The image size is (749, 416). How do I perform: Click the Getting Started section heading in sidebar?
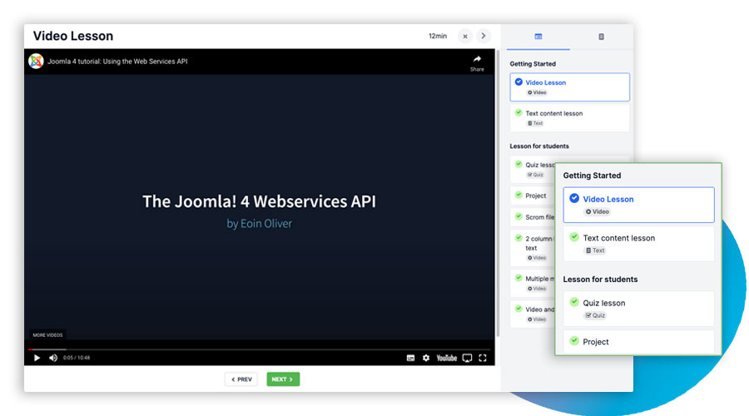[533, 63]
